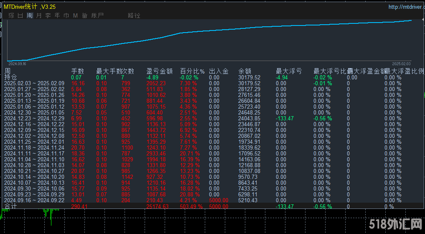Click the 2024.09.16 start date on chart
This screenshot has height=234, width=425.
coord(18,64)
